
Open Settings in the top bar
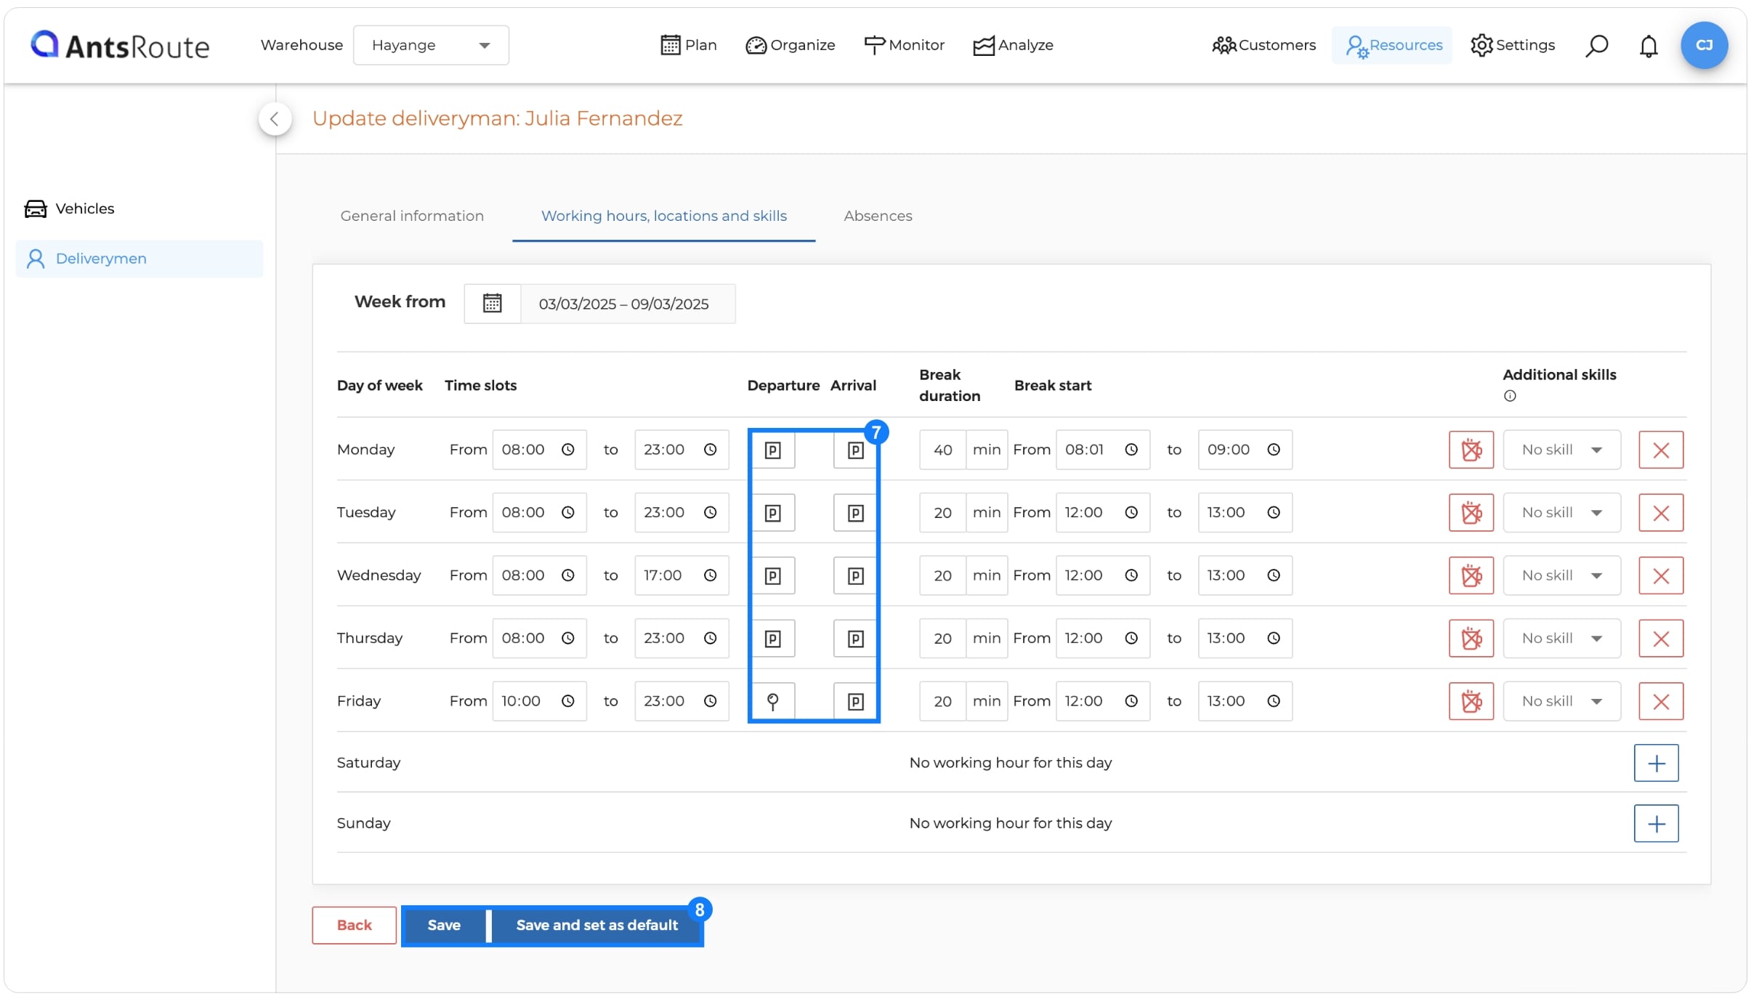1513,45
